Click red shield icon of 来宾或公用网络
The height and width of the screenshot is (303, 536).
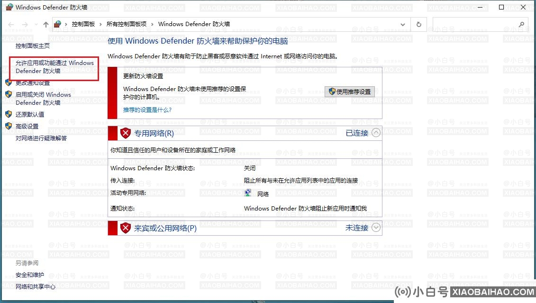pyautogui.click(x=126, y=228)
